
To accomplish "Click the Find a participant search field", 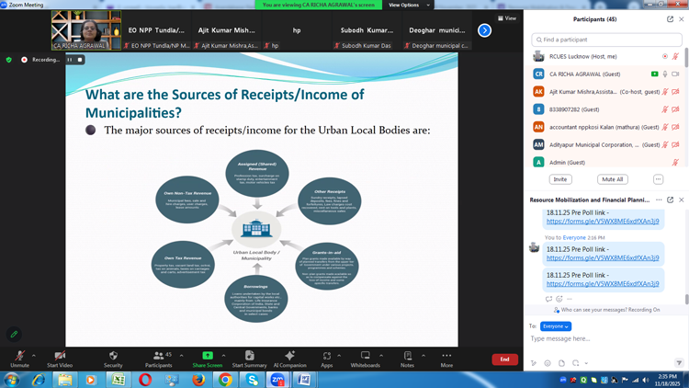I will (606, 40).
